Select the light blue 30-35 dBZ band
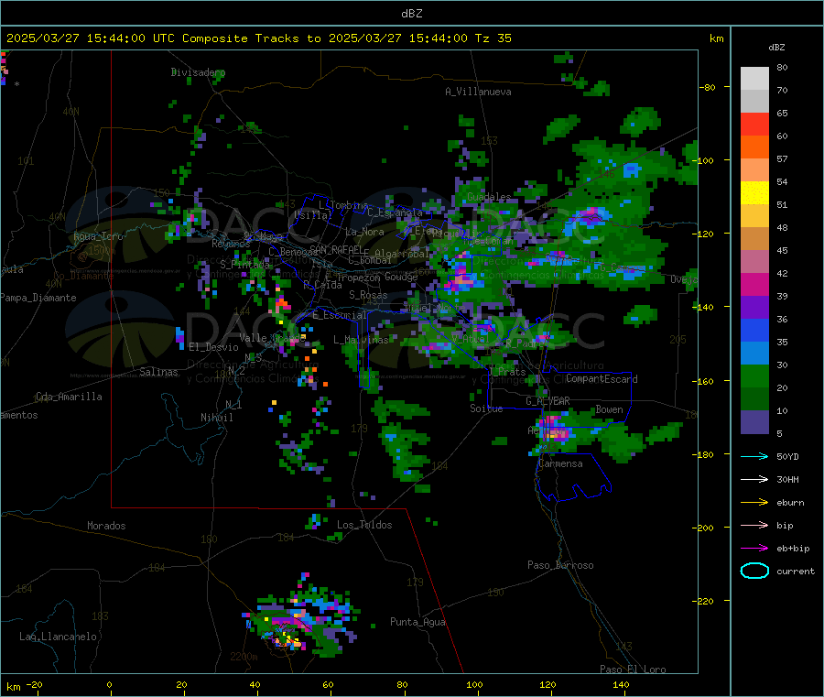Image resolution: width=824 pixels, height=697 pixels. pyautogui.click(x=754, y=354)
